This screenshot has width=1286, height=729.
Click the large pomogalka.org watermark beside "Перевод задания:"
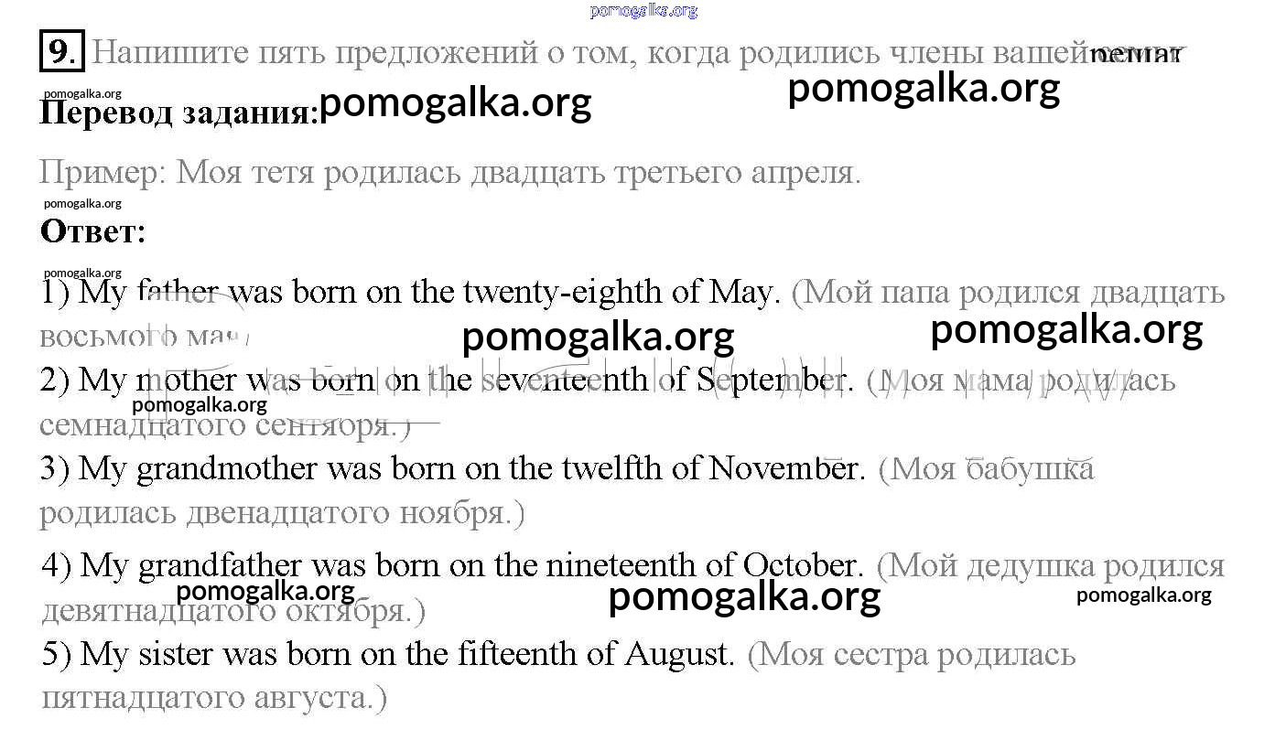(455, 102)
